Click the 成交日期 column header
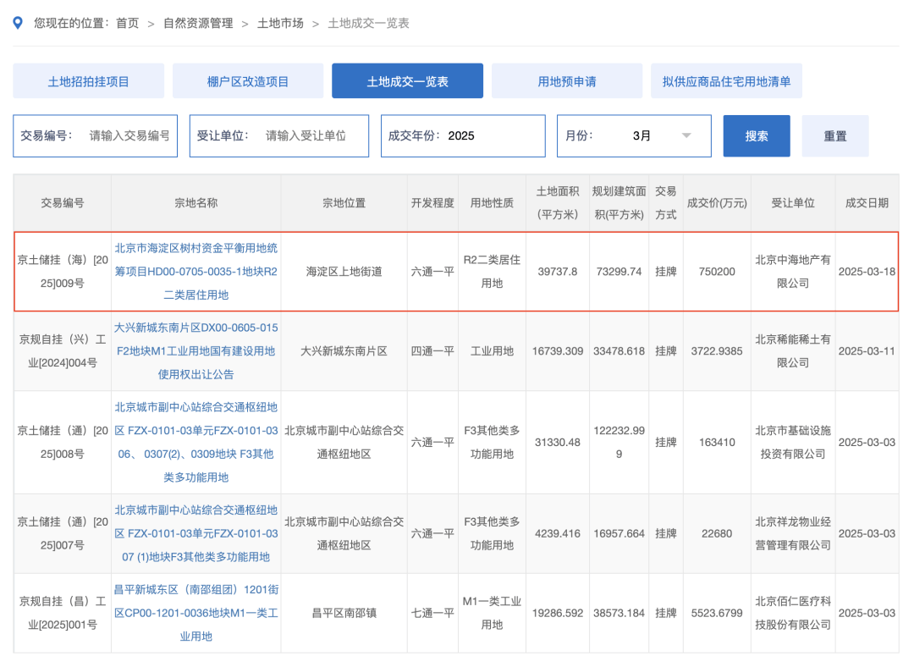The width and height of the screenshot is (914, 667). pos(867,203)
